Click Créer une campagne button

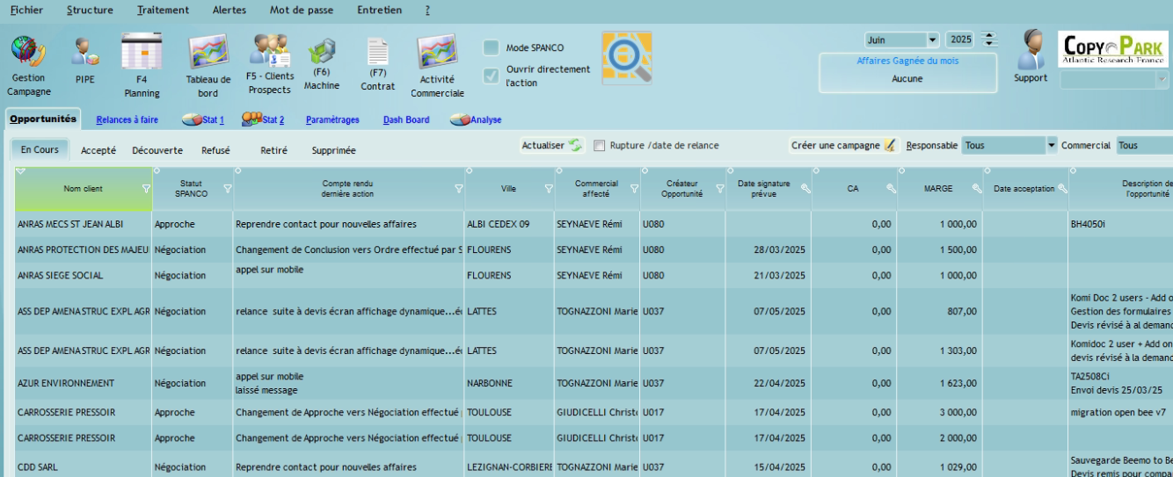tap(842, 145)
